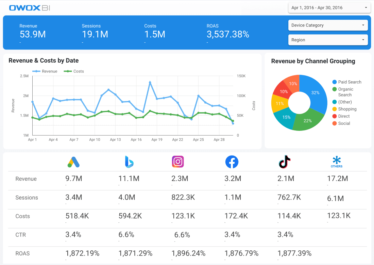This screenshot has width=374, height=265.
Task: Click the Instagram logo icon
Action: coord(178,162)
